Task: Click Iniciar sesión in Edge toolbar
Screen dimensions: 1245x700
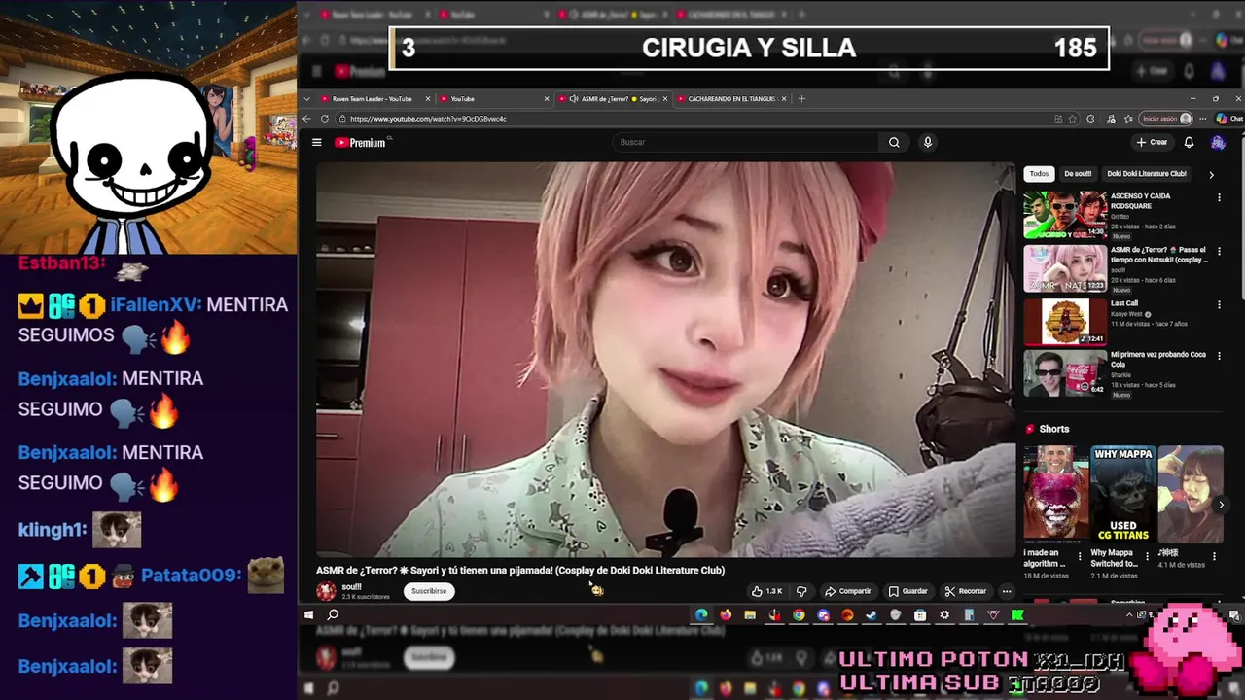Action: [x=1166, y=119]
